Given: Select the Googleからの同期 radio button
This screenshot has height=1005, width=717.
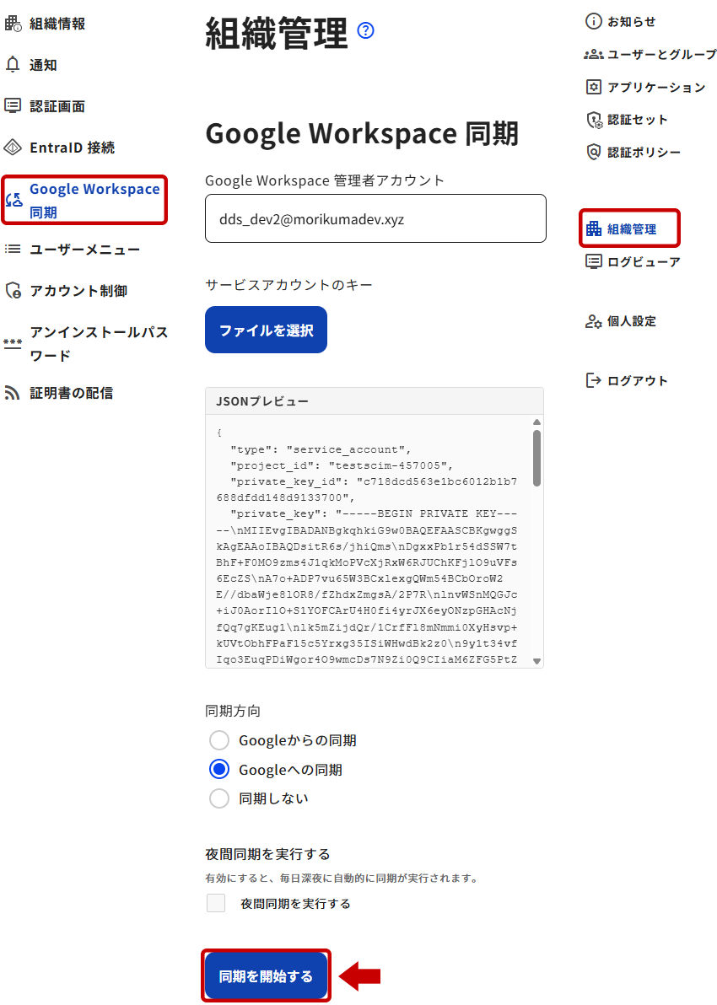Looking at the screenshot, I should click(x=219, y=740).
